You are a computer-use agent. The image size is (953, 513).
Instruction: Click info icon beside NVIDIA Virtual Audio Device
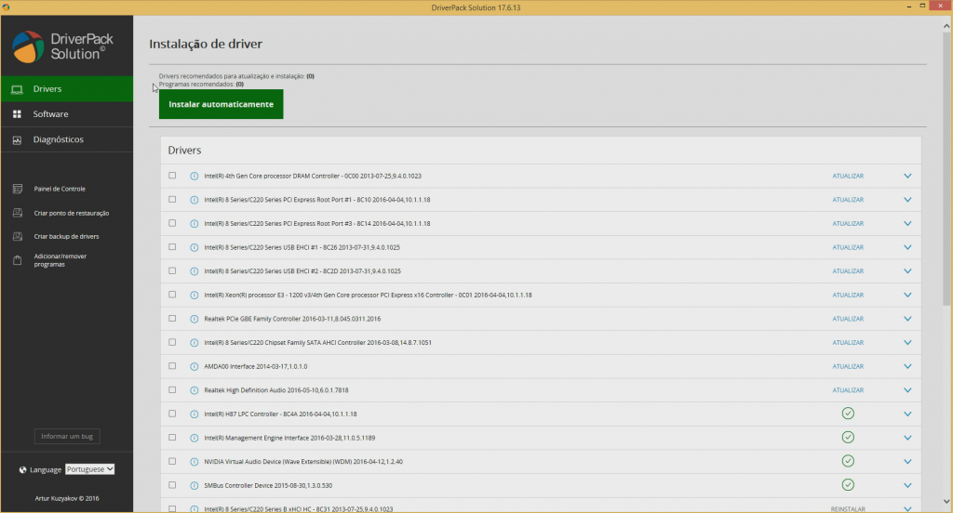tap(195, 461)
